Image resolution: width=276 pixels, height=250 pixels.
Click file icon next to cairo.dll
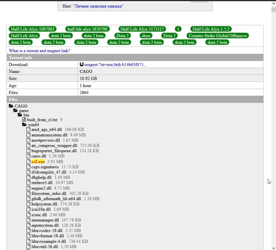pos(28,156)
